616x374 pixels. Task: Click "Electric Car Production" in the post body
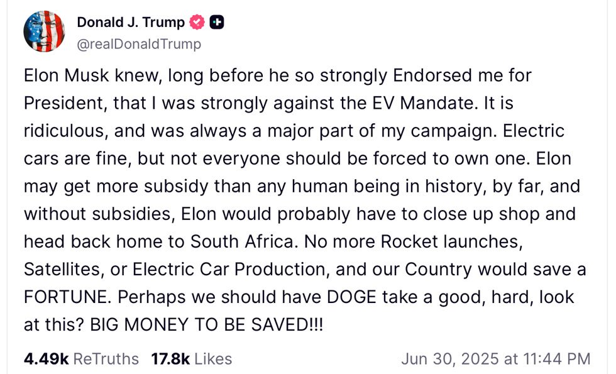(229, 270)
